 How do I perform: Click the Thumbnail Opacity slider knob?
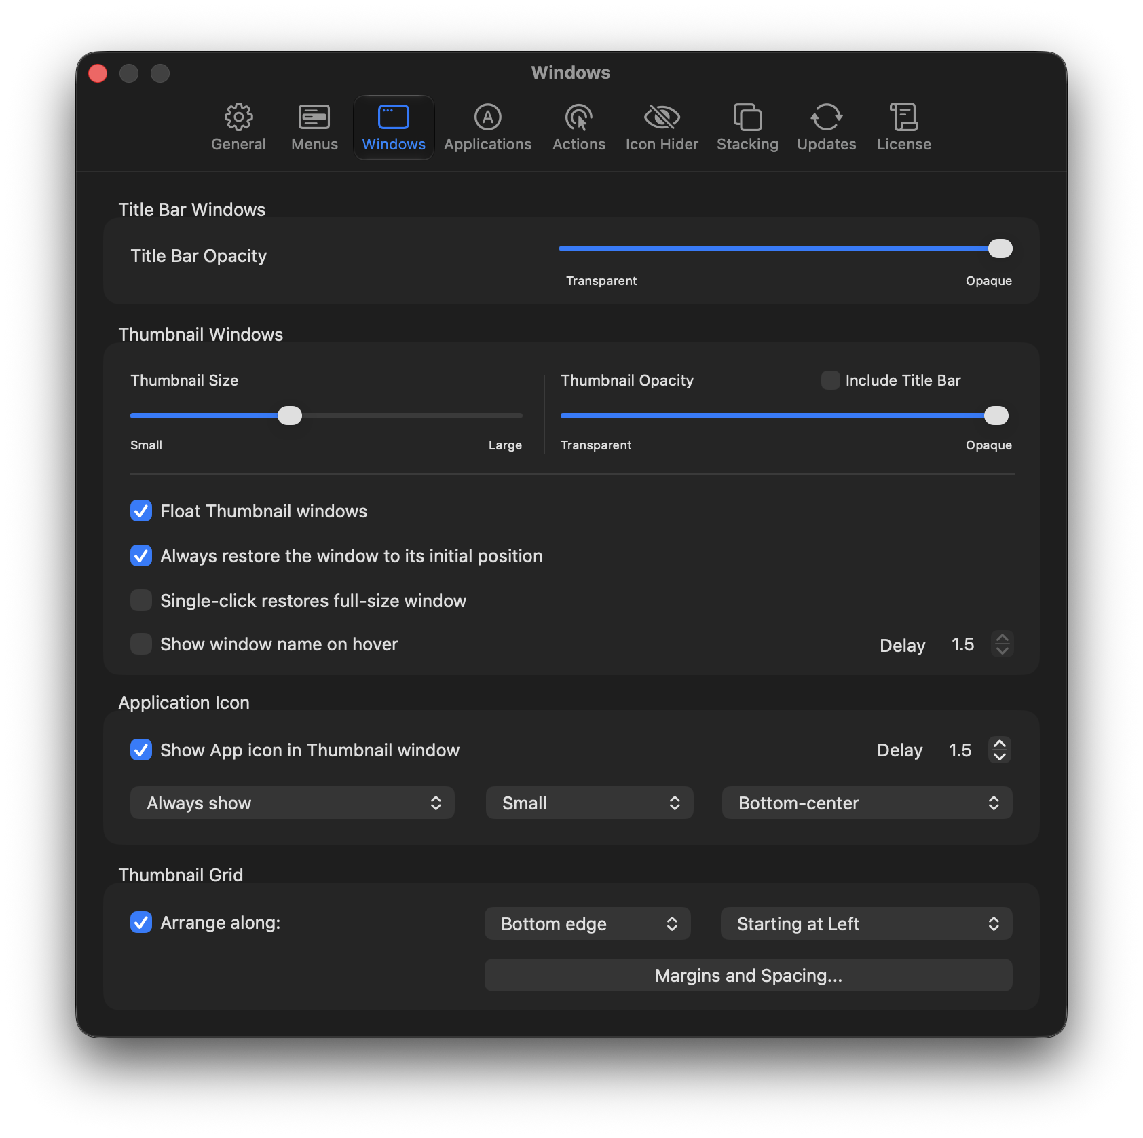996,416
